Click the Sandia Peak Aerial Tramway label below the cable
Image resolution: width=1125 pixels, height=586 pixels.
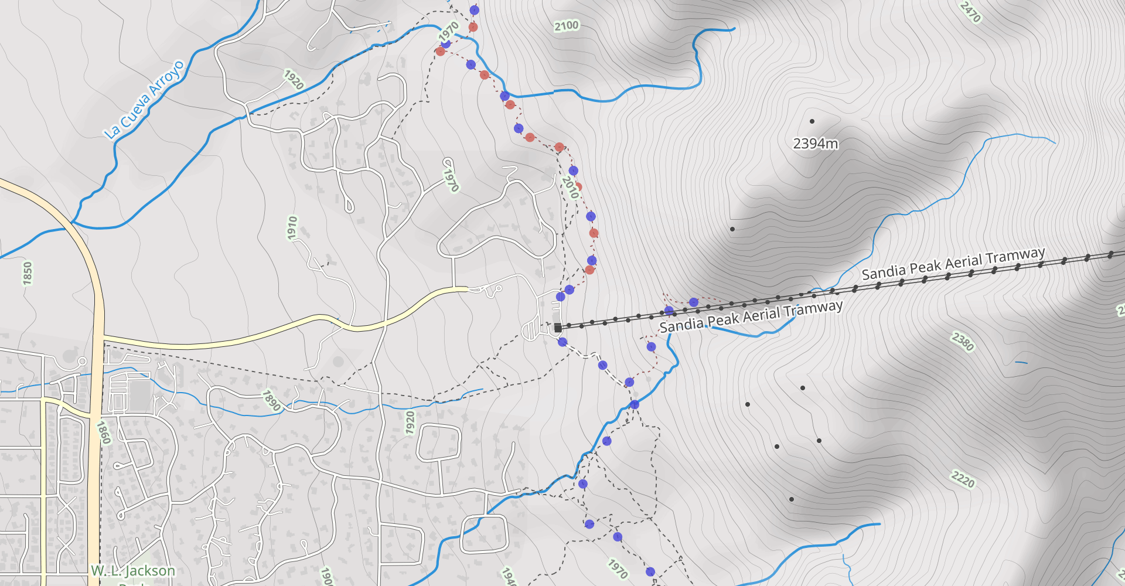click(751, 316)
